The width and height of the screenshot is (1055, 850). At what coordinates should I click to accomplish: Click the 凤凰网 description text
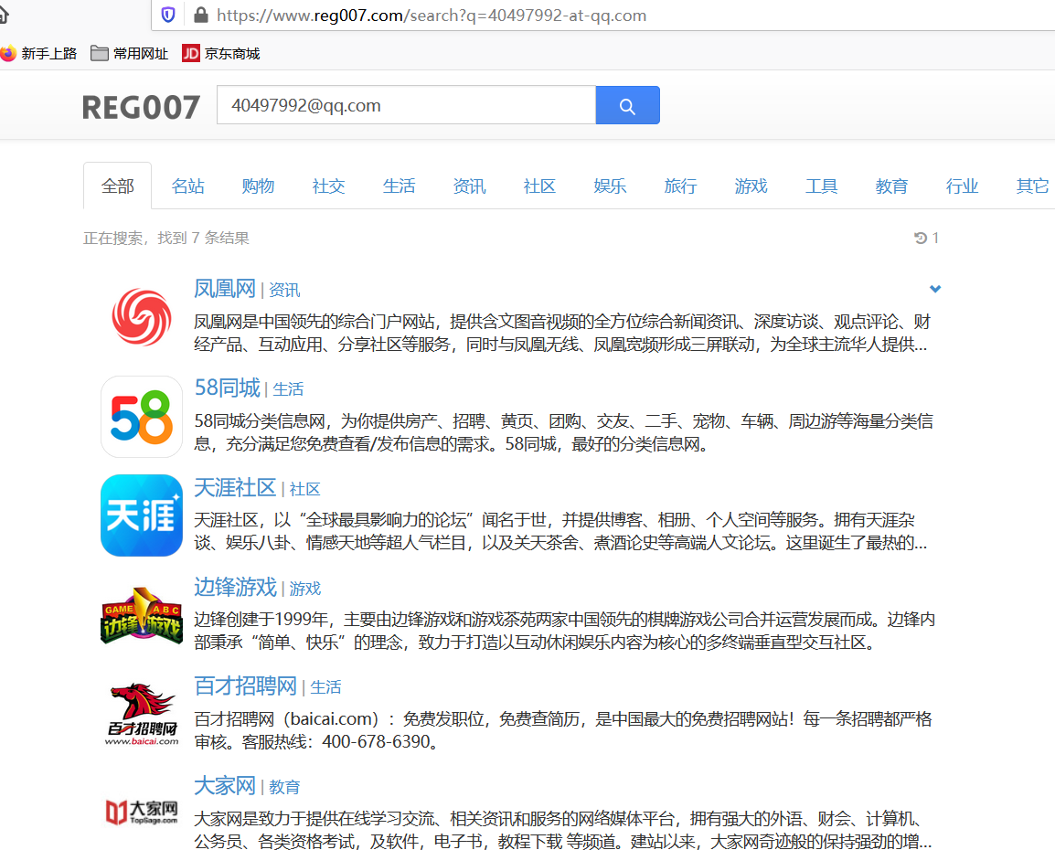tap(562, 333)
